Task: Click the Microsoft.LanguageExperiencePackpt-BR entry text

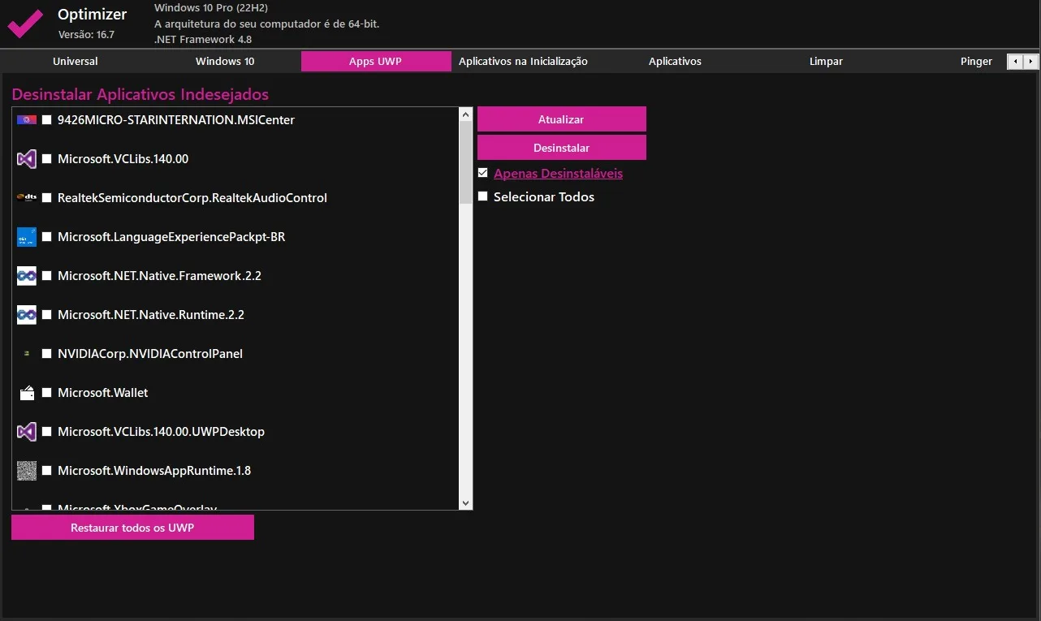Action: pos(171,237)
